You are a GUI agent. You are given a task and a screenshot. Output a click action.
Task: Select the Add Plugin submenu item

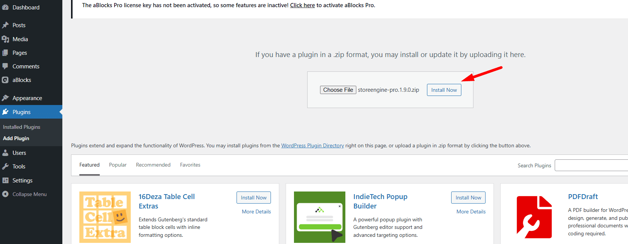[x=16, y=139]
